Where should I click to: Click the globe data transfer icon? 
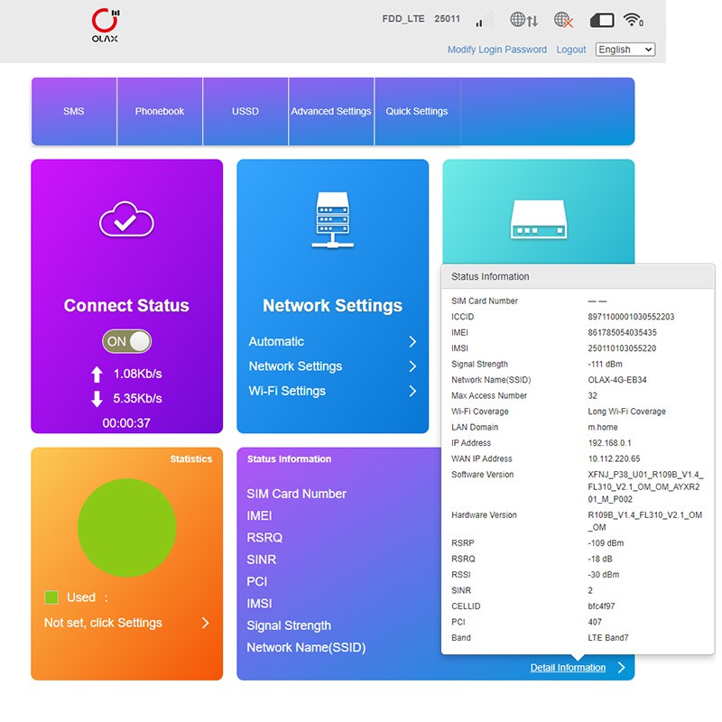[523, 20]
